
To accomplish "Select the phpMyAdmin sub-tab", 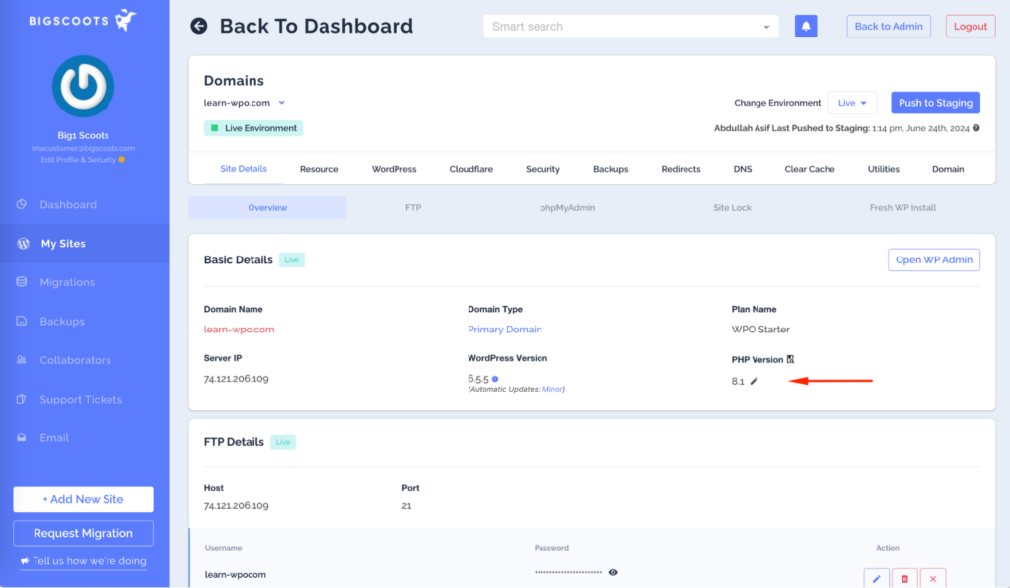I will click(x=567, y=207).
